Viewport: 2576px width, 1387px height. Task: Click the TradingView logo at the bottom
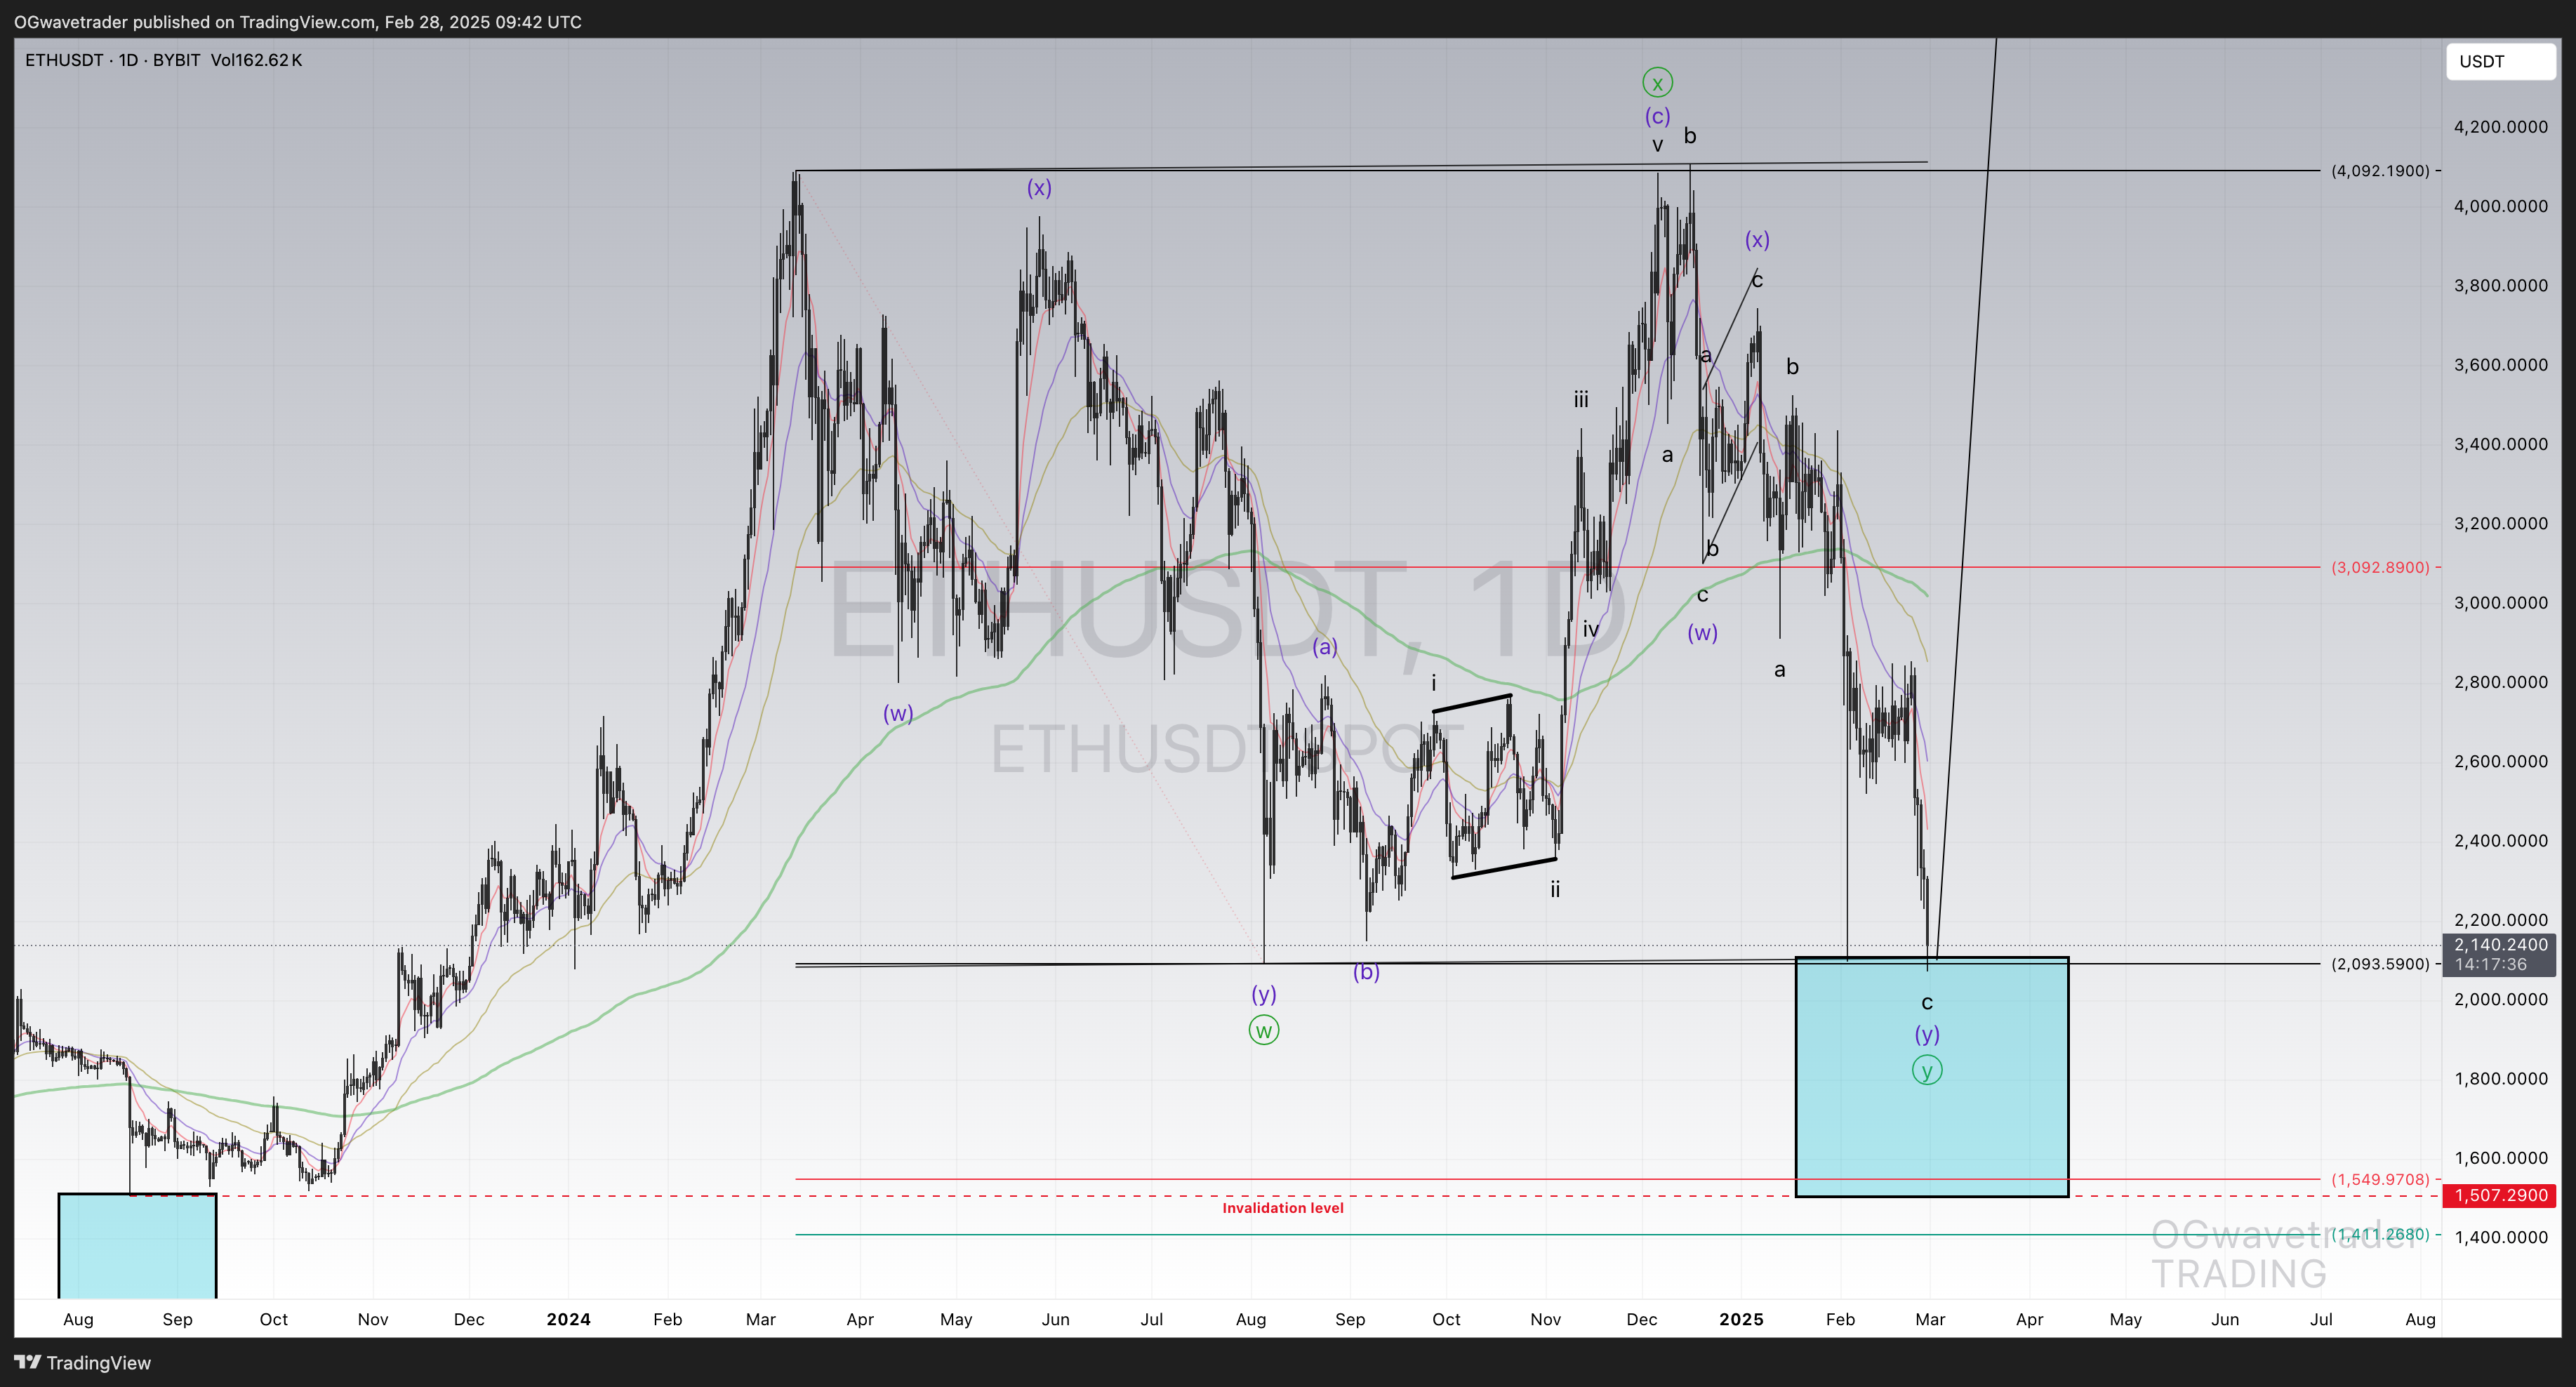coord(82,1362)
